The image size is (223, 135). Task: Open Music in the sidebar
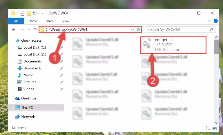pos(28,75)
